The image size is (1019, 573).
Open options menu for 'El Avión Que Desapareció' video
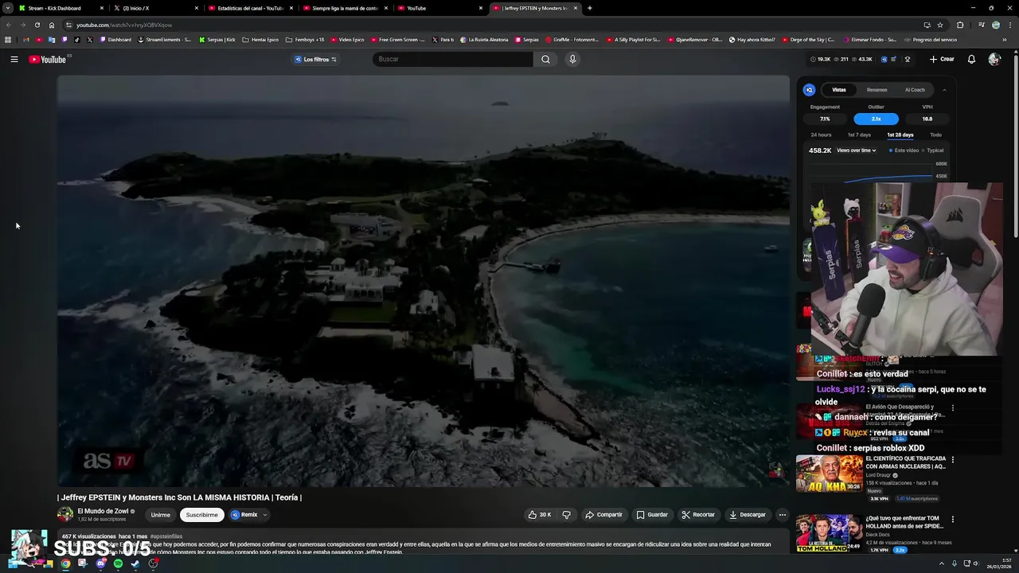952,408
